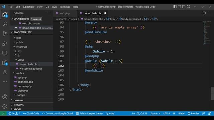Viewport: 214px width, 120px height.
Task: Collapse the resources folder
Action: click(22, 47)
